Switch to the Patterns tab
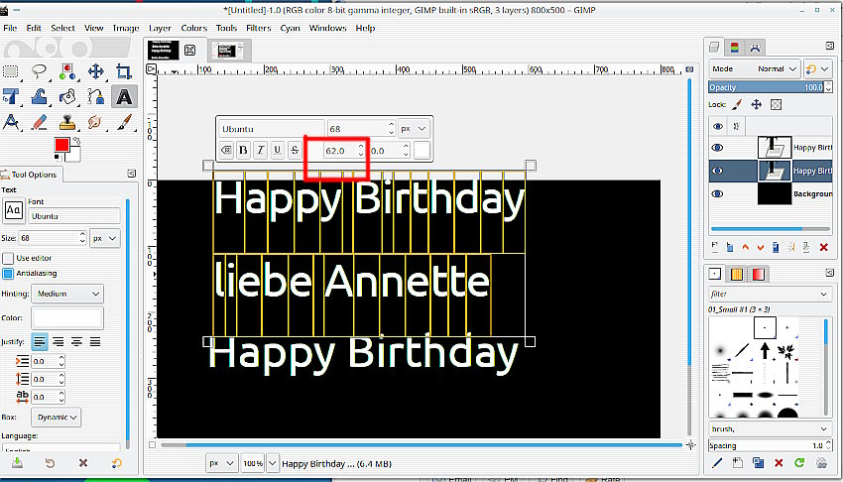843x482 pixels. pyautogui.click(x=737, y=274)
